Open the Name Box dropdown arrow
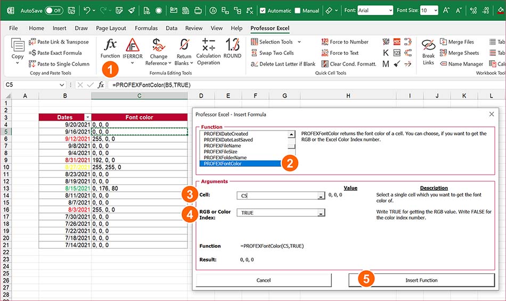The image size is (506, 301). [x=62, y=85]
